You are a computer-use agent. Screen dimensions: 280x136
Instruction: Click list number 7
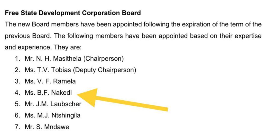(17, 127)
